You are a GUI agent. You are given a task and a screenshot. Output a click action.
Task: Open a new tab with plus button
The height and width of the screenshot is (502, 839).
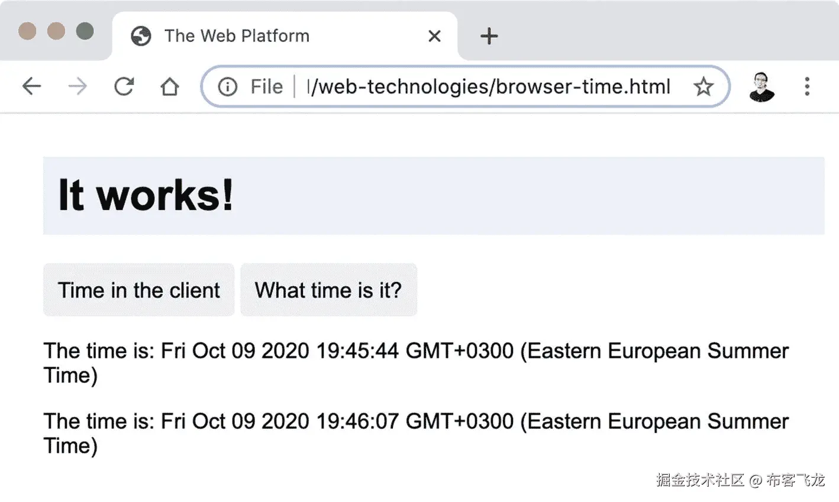point(489,36)
